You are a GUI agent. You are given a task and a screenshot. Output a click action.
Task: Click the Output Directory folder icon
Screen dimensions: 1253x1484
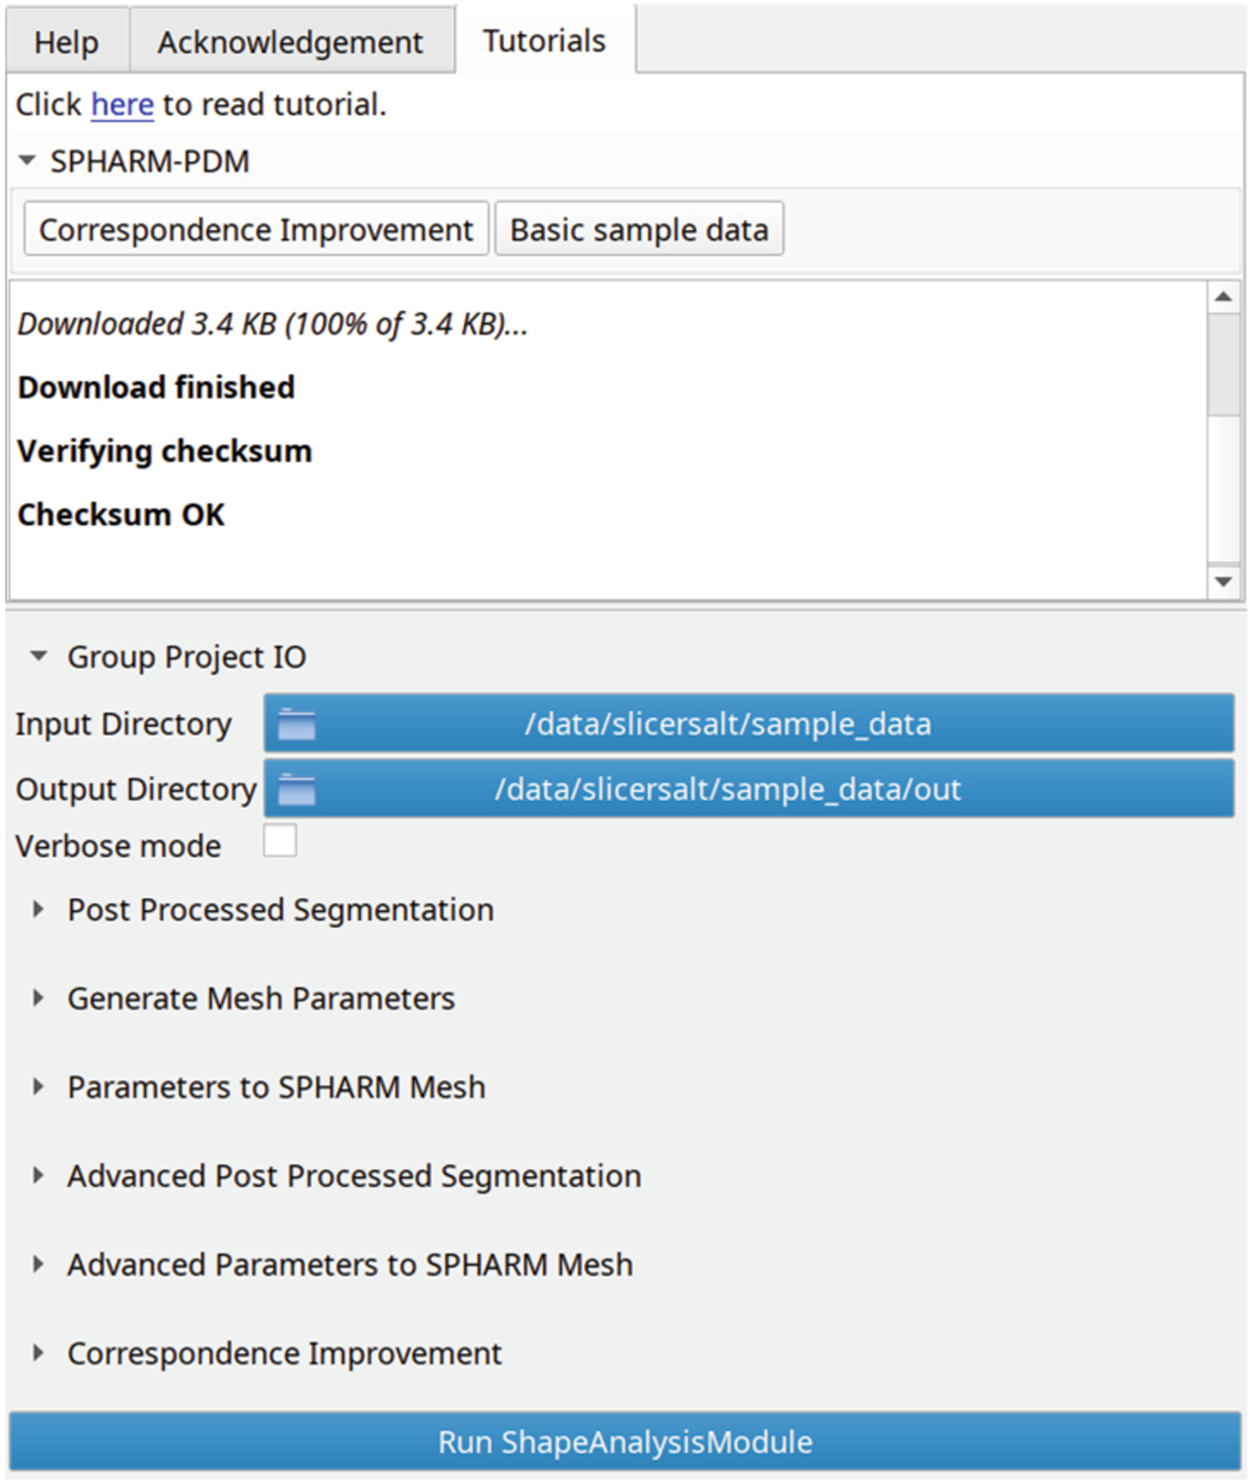point(297,790)
